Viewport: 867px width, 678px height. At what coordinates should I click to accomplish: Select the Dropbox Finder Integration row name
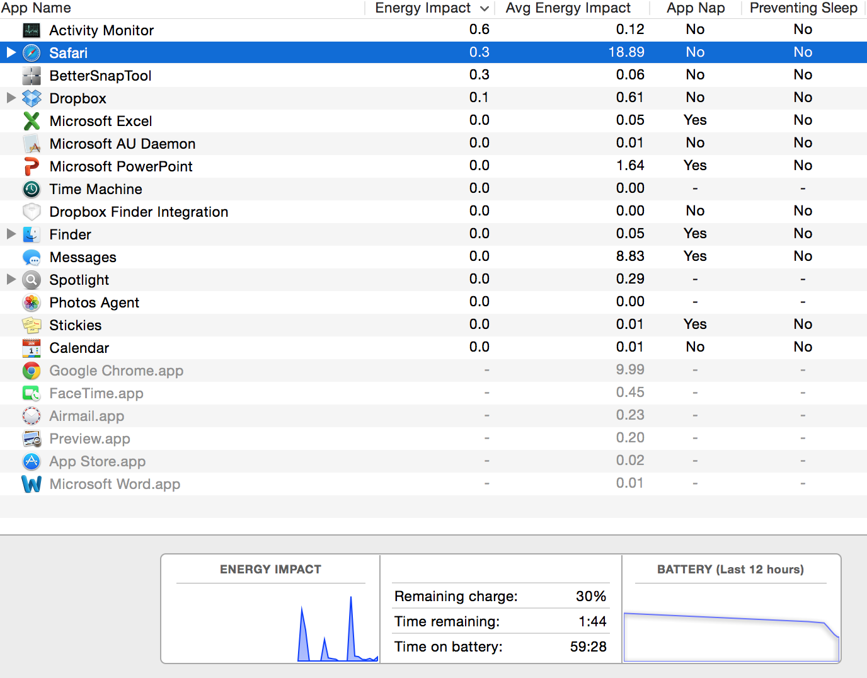tap(139, 212)
